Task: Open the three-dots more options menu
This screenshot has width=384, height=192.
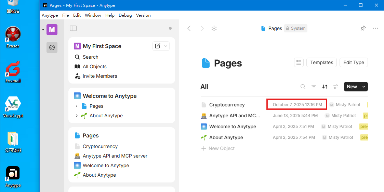Action: tap(375, 28)
